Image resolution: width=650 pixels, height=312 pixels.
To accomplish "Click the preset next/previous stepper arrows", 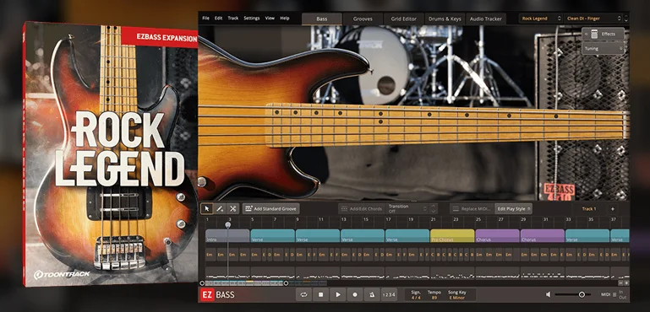I will 626,19.
